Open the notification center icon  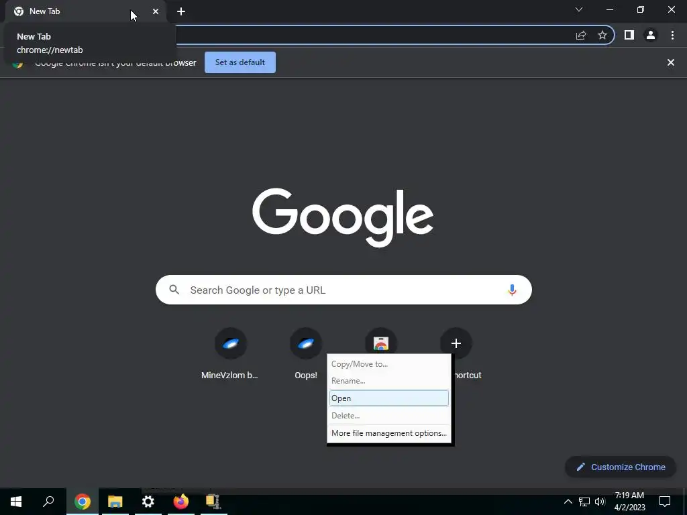[x=665, y=502]
